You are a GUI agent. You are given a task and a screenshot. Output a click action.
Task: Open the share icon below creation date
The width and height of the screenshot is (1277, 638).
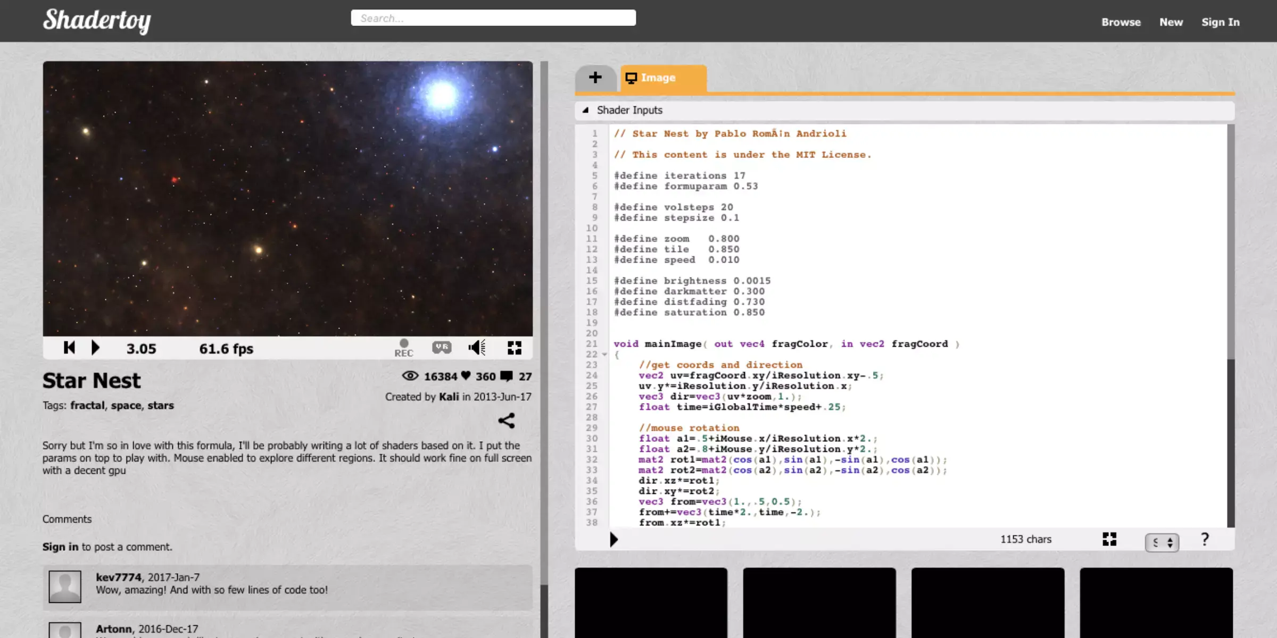click(x=507, y=421)
